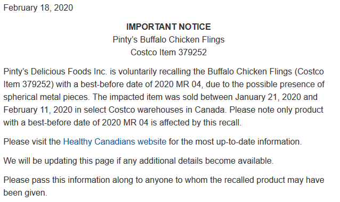The height and width of the screenshot is (202, 340).
Task: Click the 'Please visit the' text before the link
Action: [32, 142]
